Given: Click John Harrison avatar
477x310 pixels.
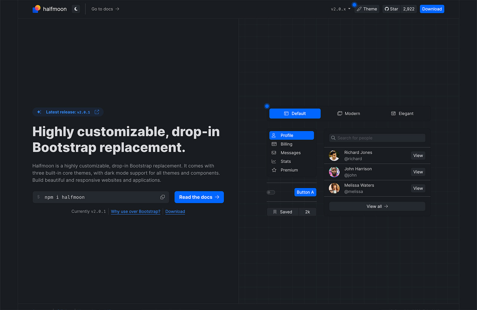Looking at the screenshot, I should [334, 172].
